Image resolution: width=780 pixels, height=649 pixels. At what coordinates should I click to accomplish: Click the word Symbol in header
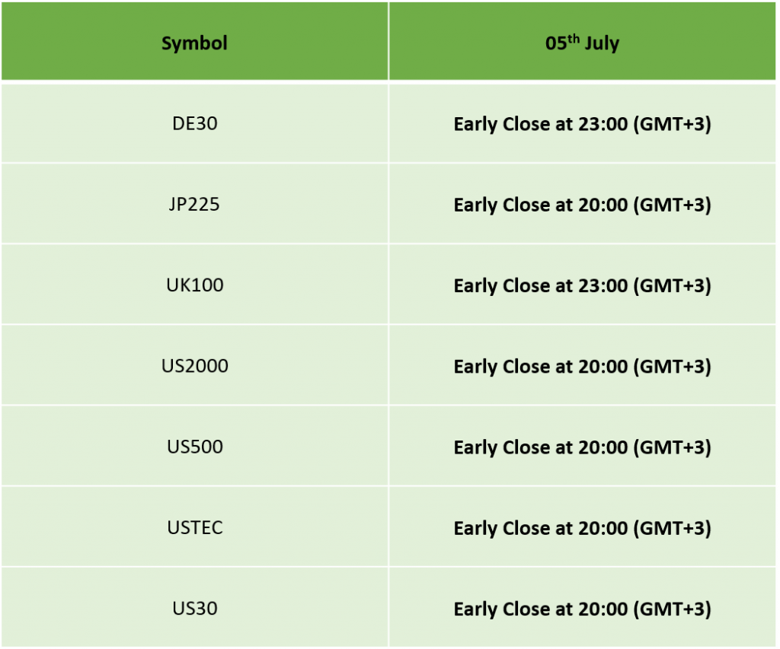point(194,43)
